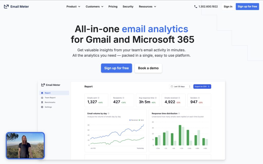Click the Email Meter logo in the dashboard sidebar
The height and width of the screenshot is (164, 263).
click(51, 85)
